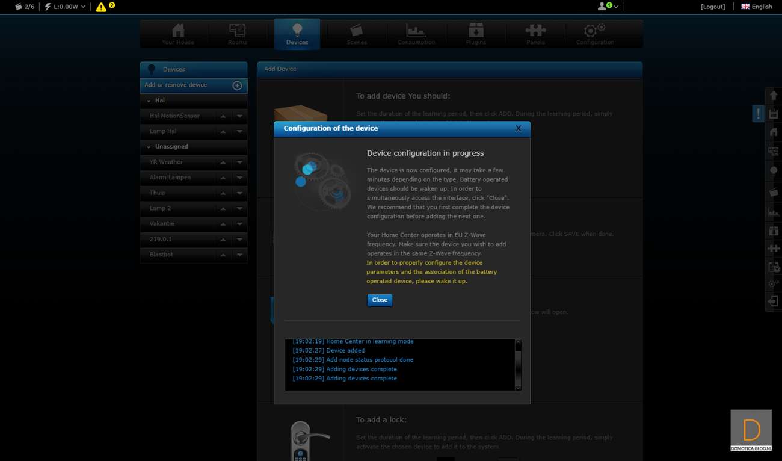Click the blue exclamation alert icon
This screenshot has width=782, height=461.
pos(758,113)
